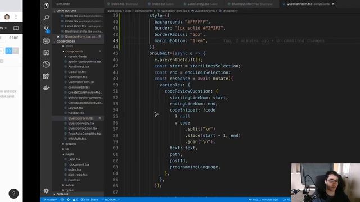Close QuestionForm.tsx in Open Editors list
The width and height of the screenshot is (360, 202).
click(58, 36)
